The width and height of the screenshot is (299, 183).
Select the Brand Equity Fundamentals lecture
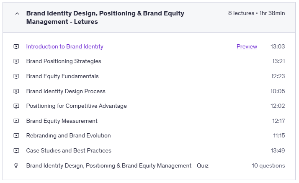62,76
